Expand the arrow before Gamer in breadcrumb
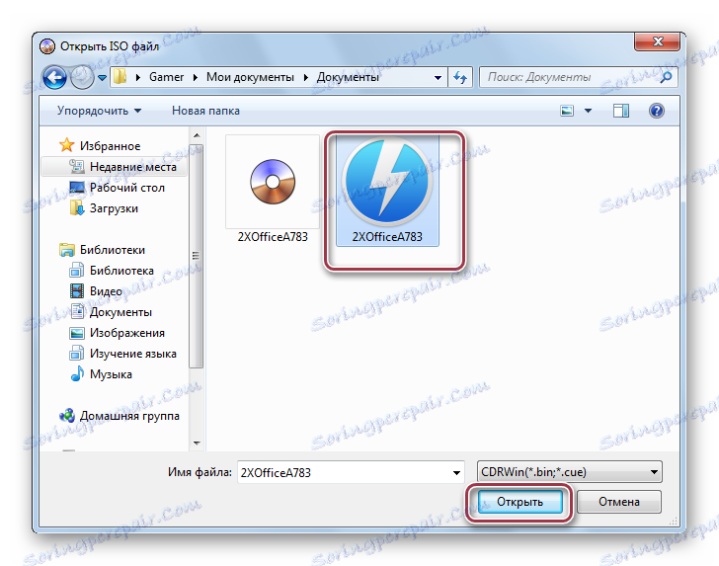The image size is (719, 566). coord(137,77)
